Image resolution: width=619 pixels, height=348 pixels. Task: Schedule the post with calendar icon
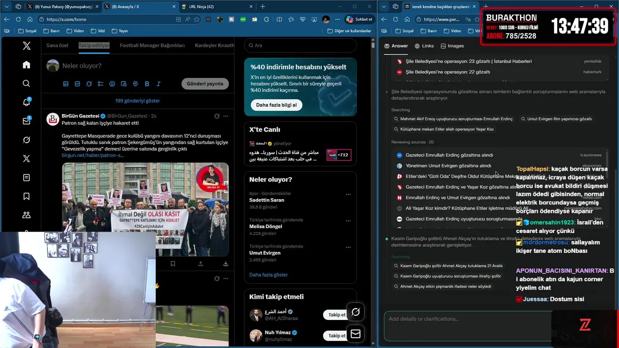pos(124,84)
